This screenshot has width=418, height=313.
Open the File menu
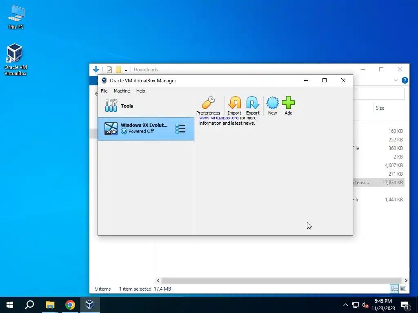point(104,91)
